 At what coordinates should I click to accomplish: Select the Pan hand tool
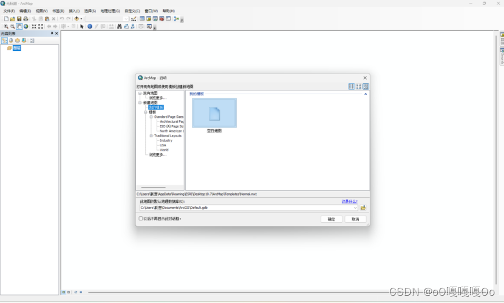19,26
